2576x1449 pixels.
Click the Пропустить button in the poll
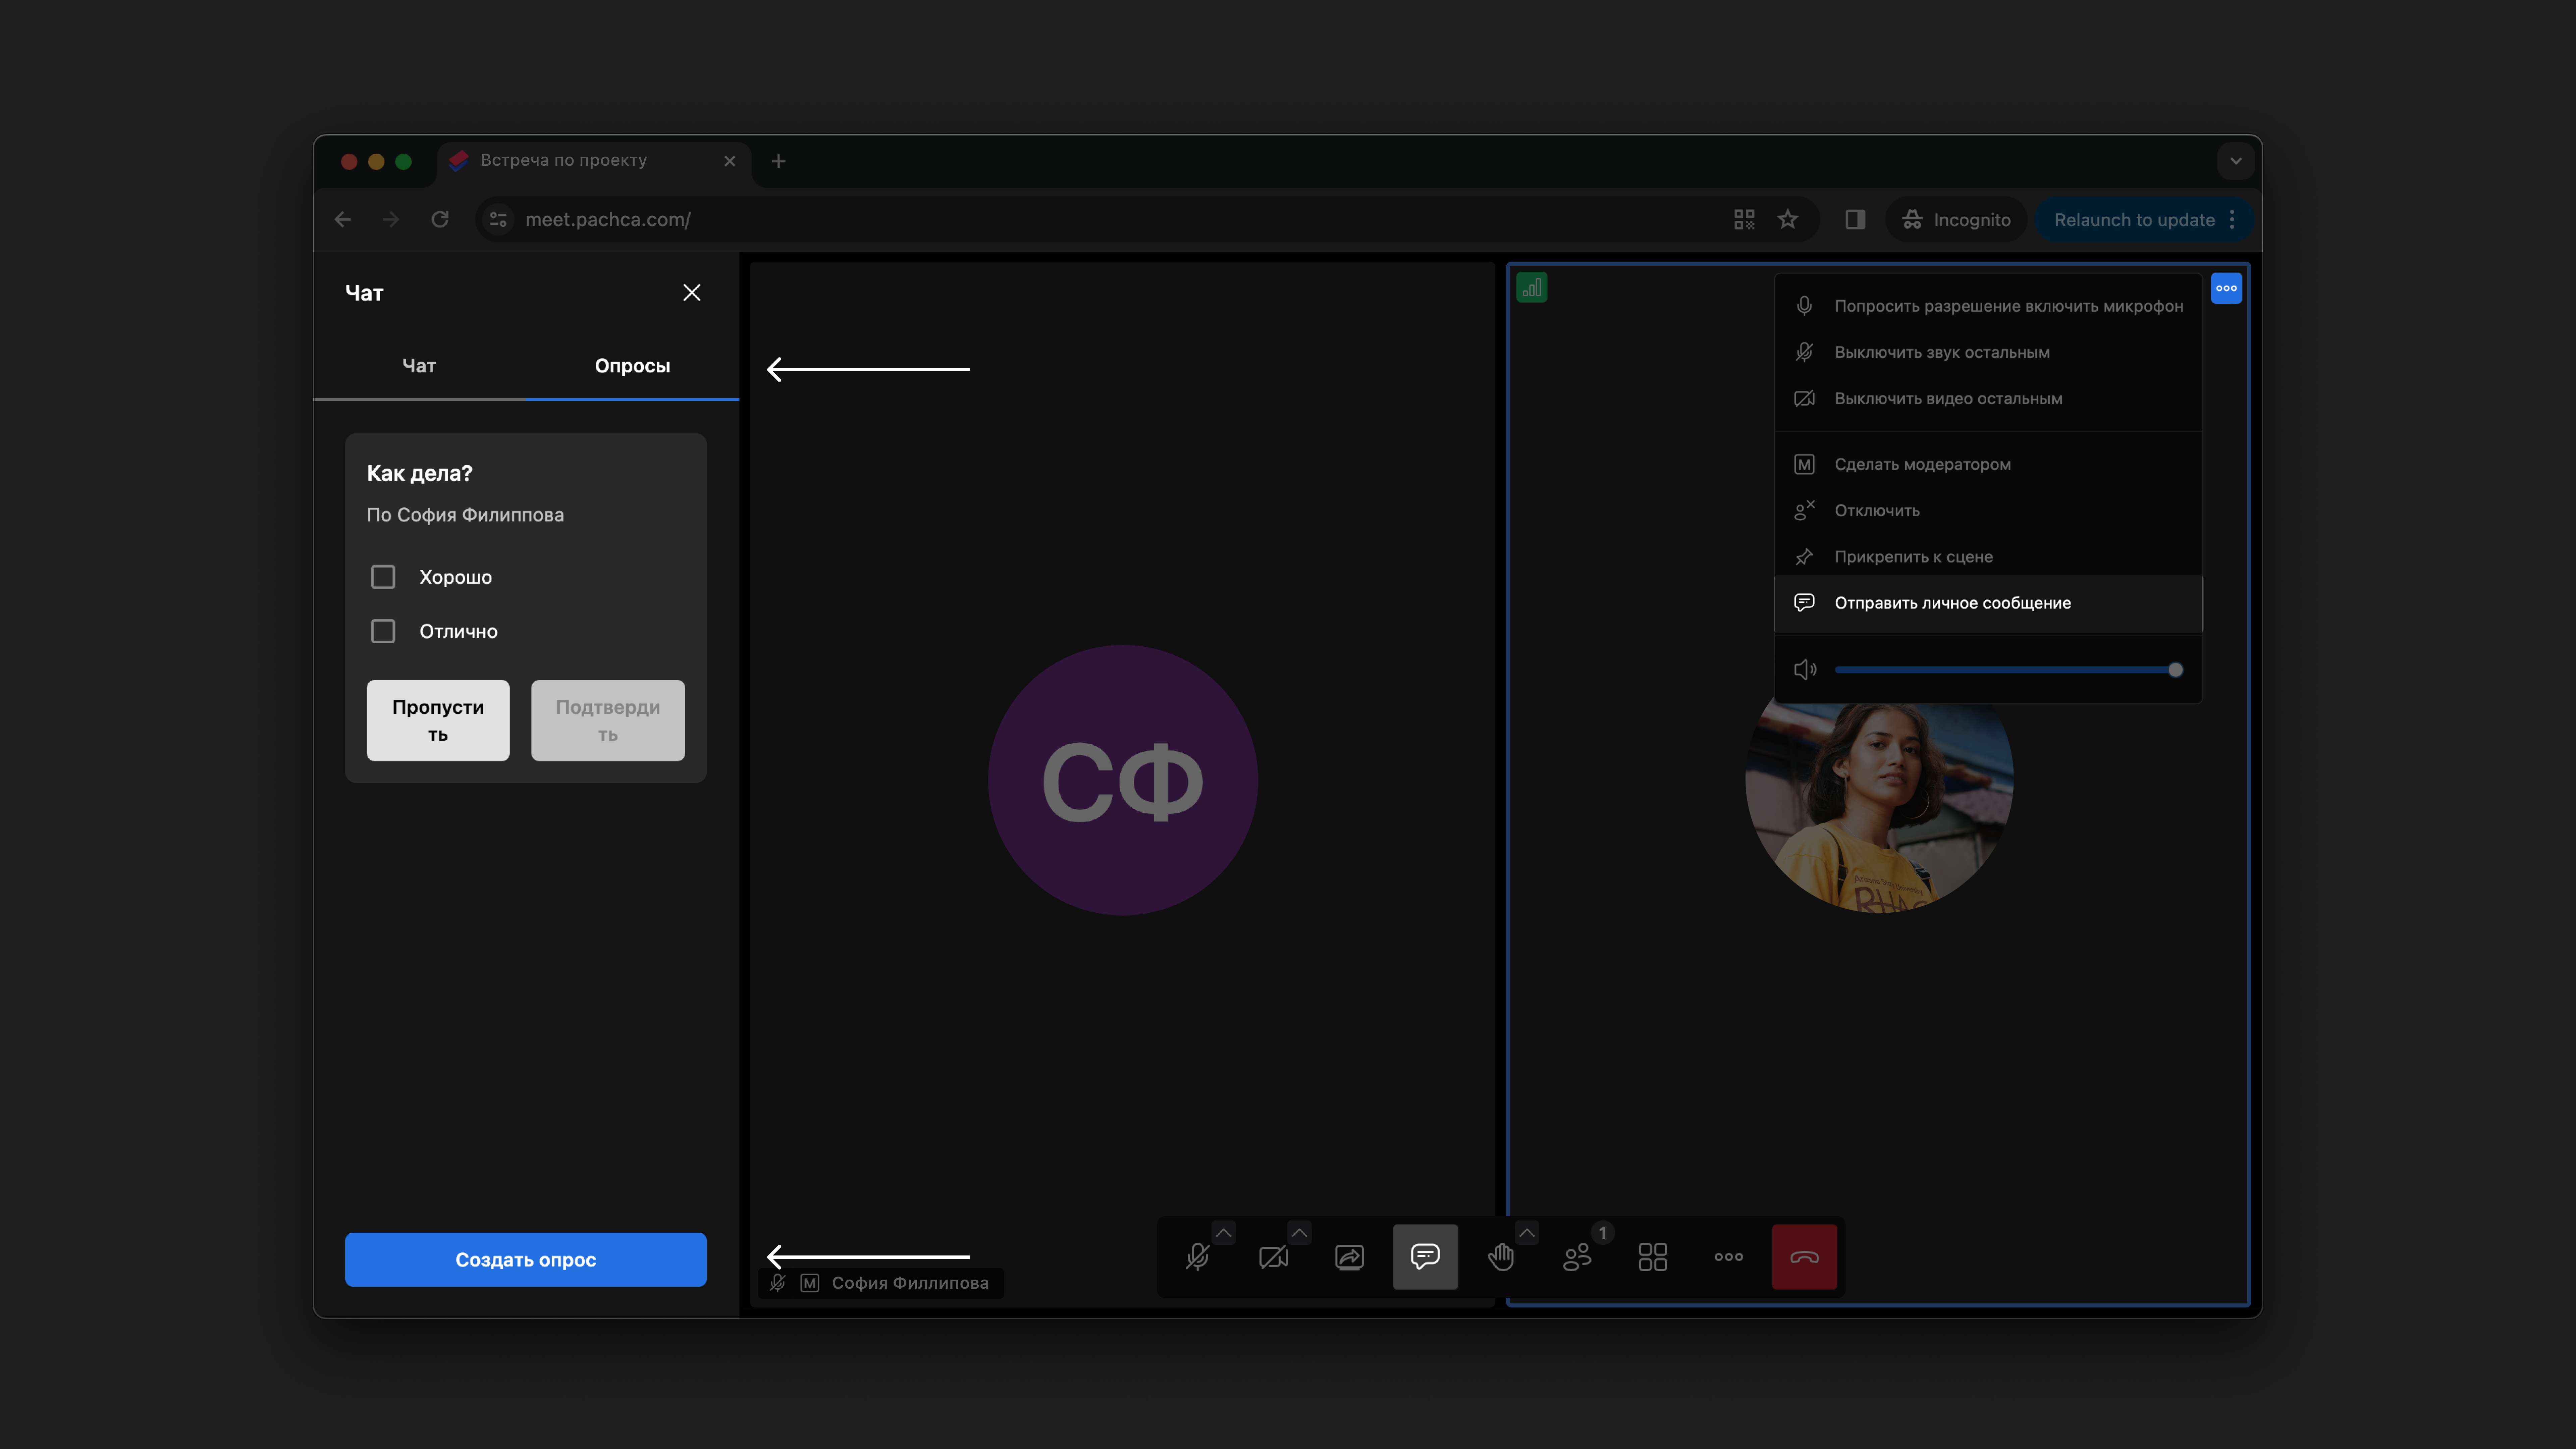438,720
